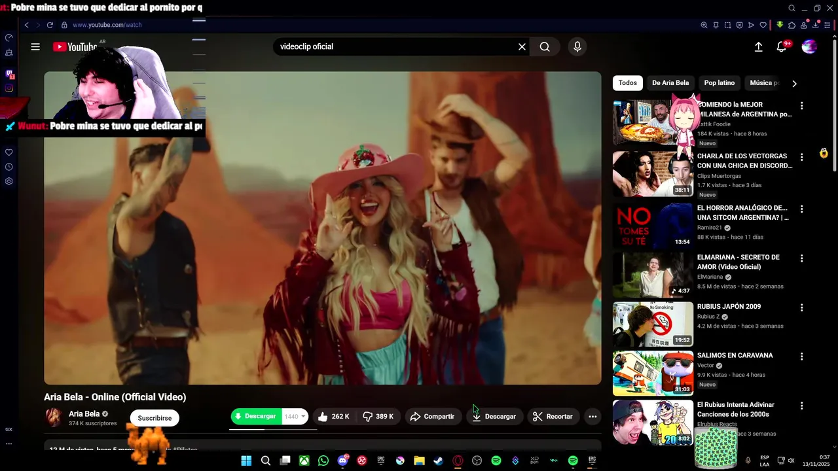This screenshot has width=838, height=471.
Task: Clear the search text with the X
Action: coord(522,46)
